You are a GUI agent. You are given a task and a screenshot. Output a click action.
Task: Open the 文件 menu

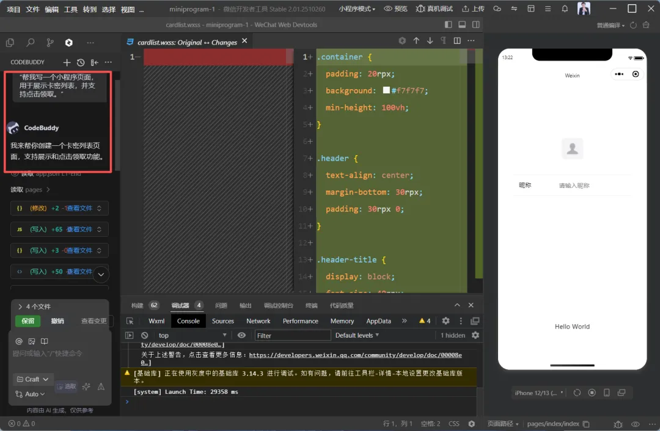tap(33, 9)
